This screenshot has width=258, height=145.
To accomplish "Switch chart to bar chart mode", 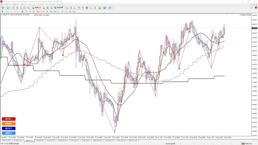I will (67, 8).
